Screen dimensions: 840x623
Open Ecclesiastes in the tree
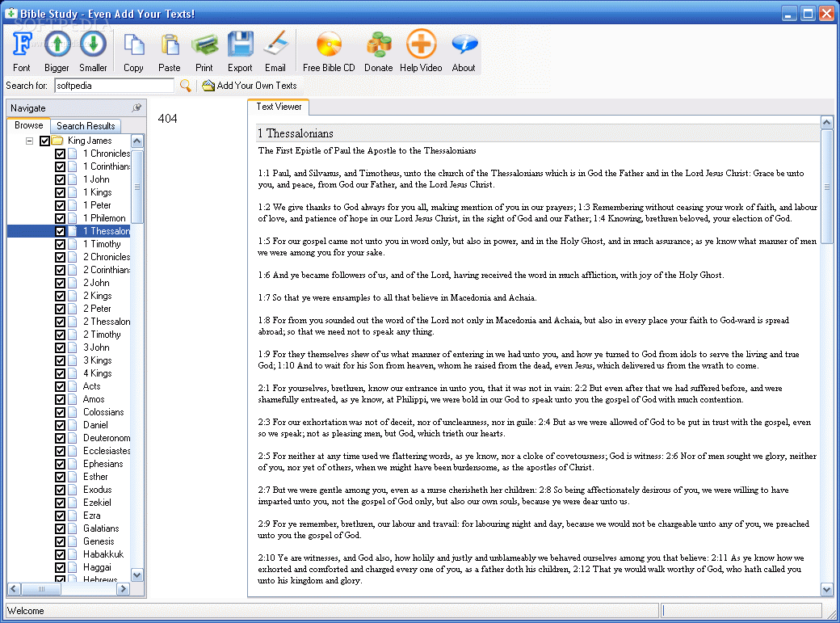pyautogui.click(x=107, y=451)
